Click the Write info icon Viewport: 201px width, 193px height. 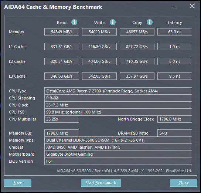(113, 22)
